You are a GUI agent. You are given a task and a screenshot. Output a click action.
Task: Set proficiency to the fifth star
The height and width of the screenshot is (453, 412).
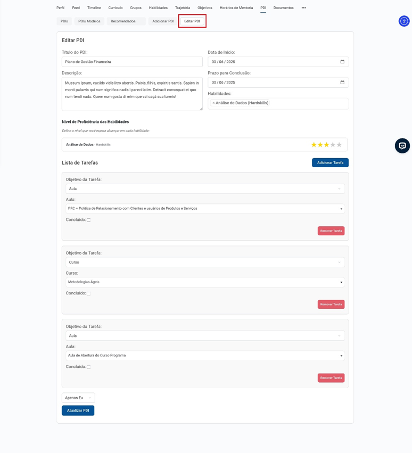(x=339, y=145)
